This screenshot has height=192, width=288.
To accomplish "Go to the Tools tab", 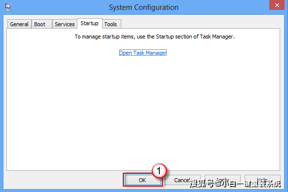I will pos(111,24).
